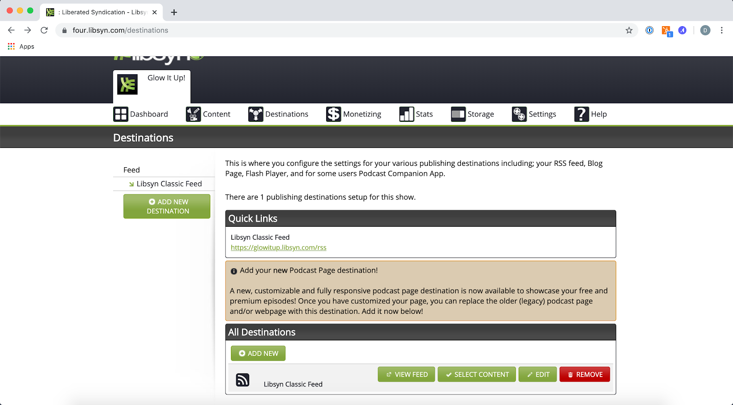Viewport: 733px width, 405px height.
Task: Click the Libsyn Classic Feed row label
Action: (x=293, y=384)
